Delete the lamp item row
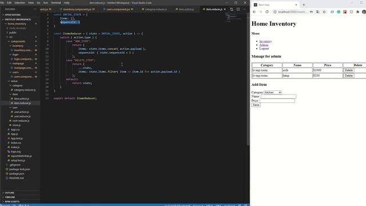The height and width of the screenshot is (206, 366). pyautogui.click(x=348, y=76)
